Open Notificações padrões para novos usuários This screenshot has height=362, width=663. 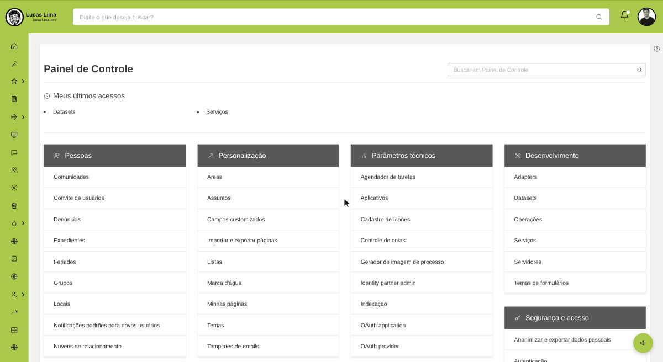point(114,326)
